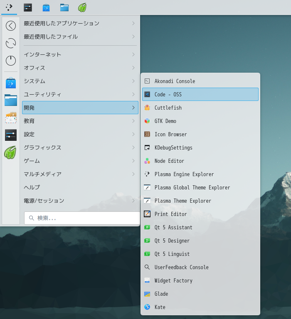Expand マルチメディア category arrow
Viewport: 291px width, 319px height.
pos(133,174)
